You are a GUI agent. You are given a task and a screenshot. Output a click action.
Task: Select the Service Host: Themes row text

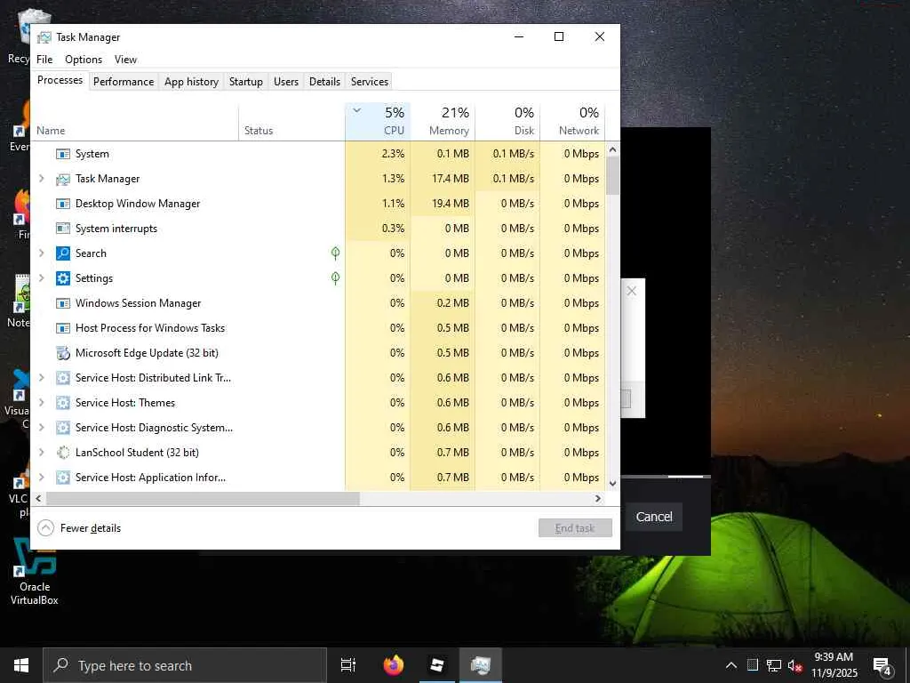[x=125, y=403]
